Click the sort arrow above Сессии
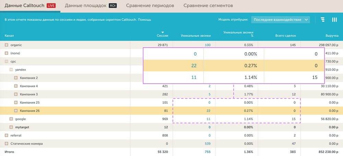The image size is (343, 156). click(x=163, y=32)
